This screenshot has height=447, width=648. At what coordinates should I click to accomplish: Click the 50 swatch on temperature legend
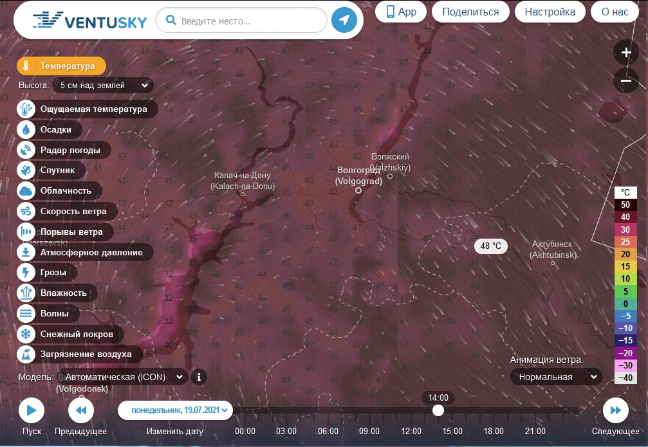(625, 205)
